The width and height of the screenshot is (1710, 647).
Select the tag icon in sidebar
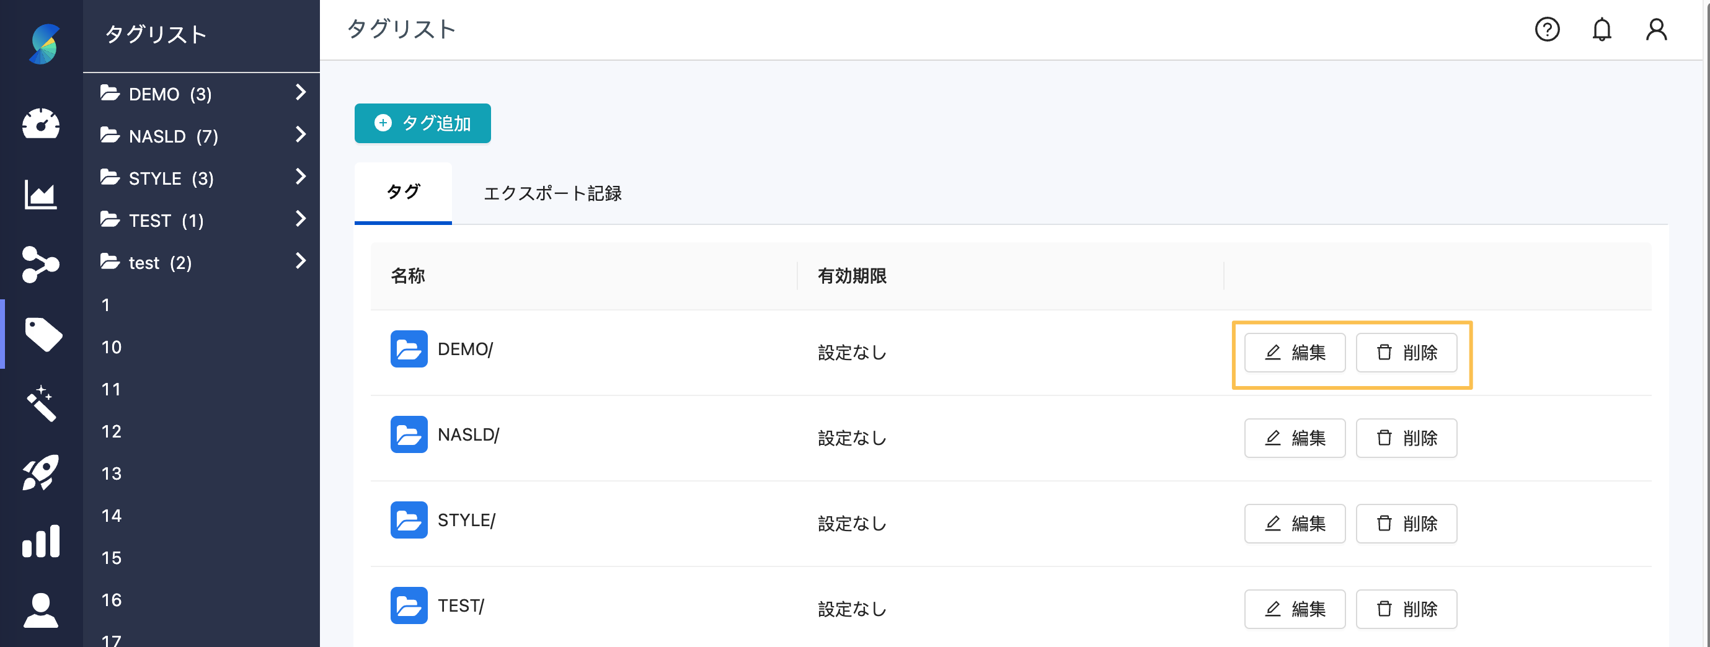click(43, 334)
